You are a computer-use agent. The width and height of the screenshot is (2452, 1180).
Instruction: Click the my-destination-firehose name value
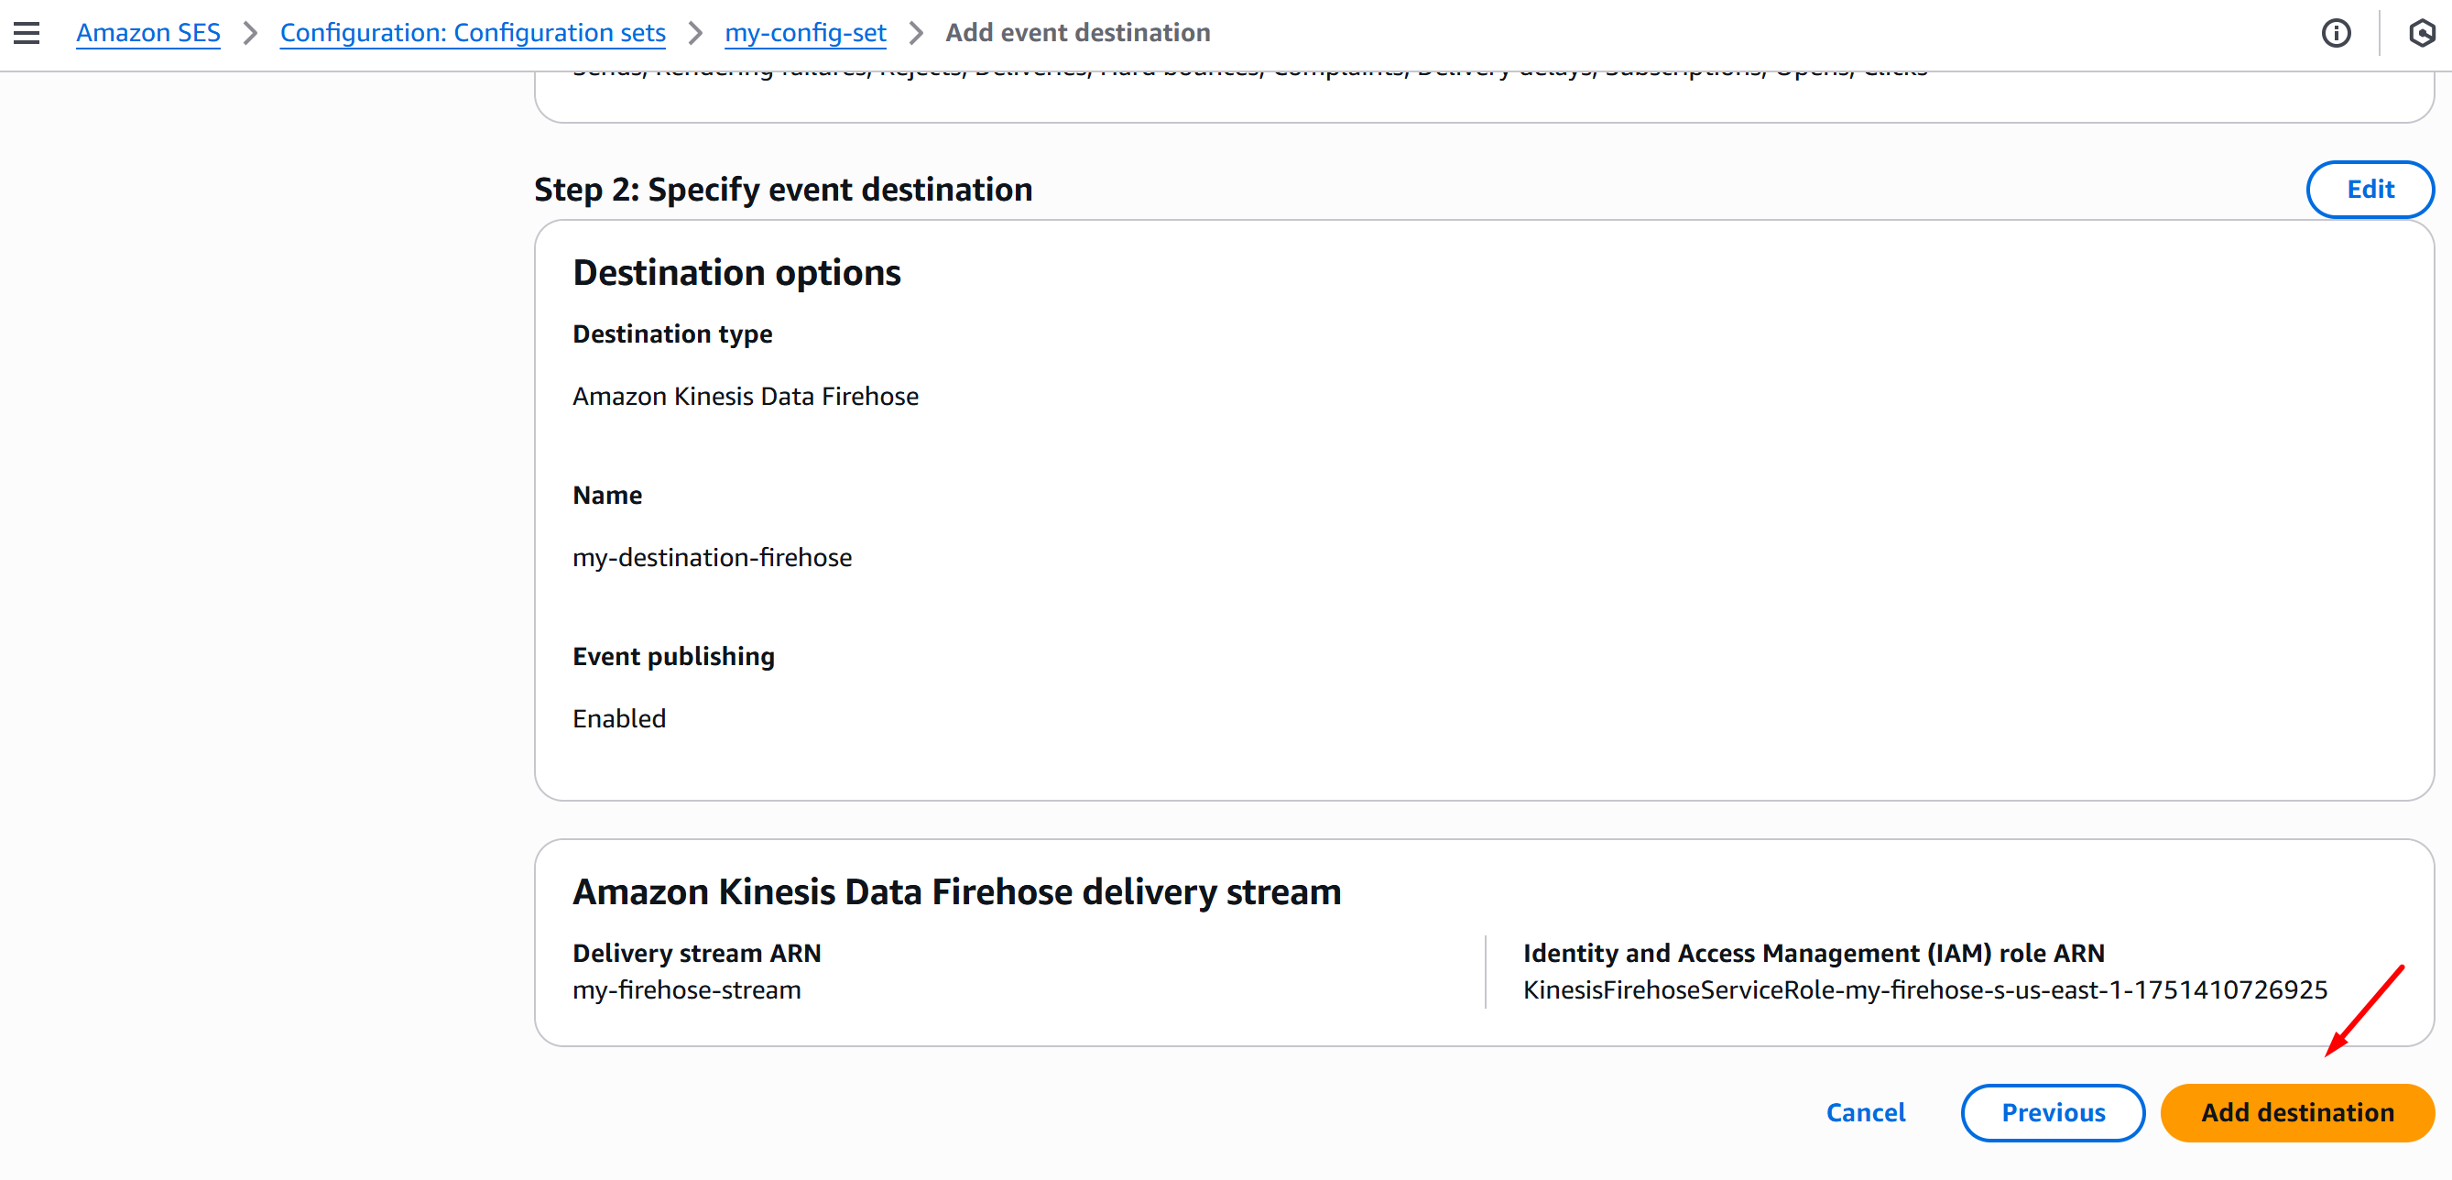(x=712, y=557)
